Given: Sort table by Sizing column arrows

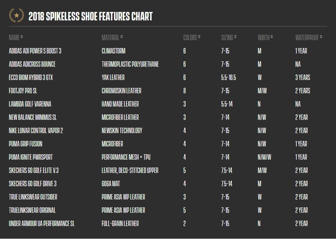Looking at the screenshot, I should point(235,37).
